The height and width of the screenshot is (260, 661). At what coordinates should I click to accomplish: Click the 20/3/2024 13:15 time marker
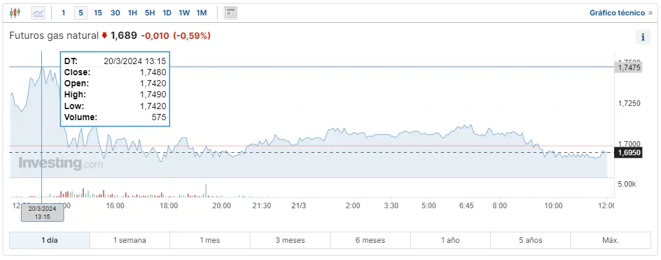pos(42,213)
